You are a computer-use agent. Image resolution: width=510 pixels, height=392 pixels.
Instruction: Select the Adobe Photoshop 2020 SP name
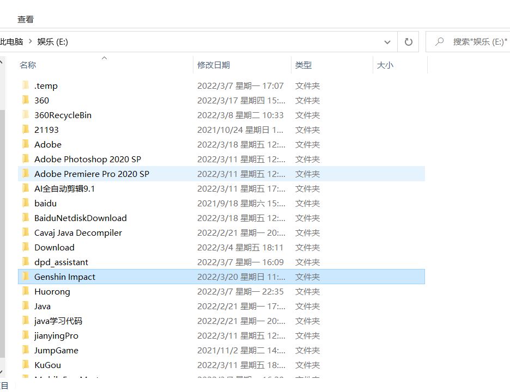tap(88, 160)
